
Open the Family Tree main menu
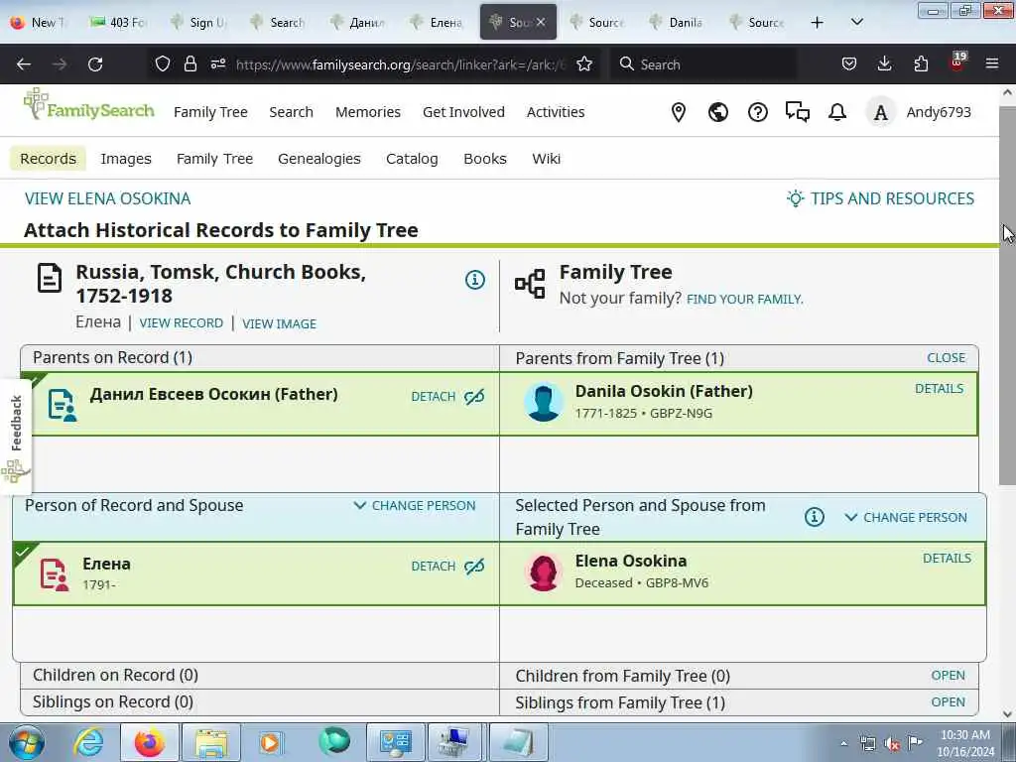(210, 112)
